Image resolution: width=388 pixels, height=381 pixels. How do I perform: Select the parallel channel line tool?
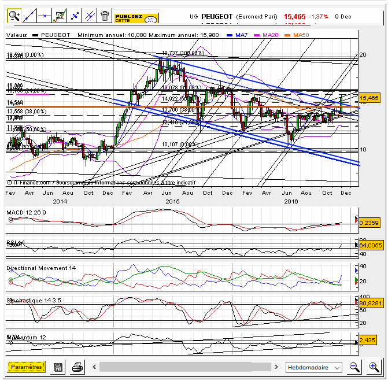90,16
